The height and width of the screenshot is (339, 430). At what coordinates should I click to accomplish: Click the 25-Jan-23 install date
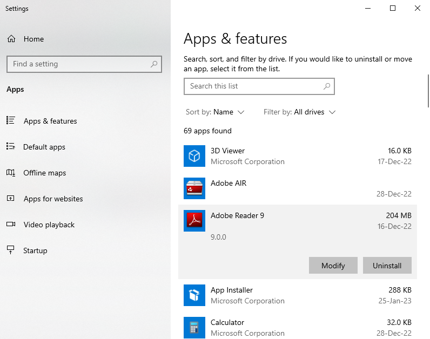pyautogui.click(x=395, y=301)
